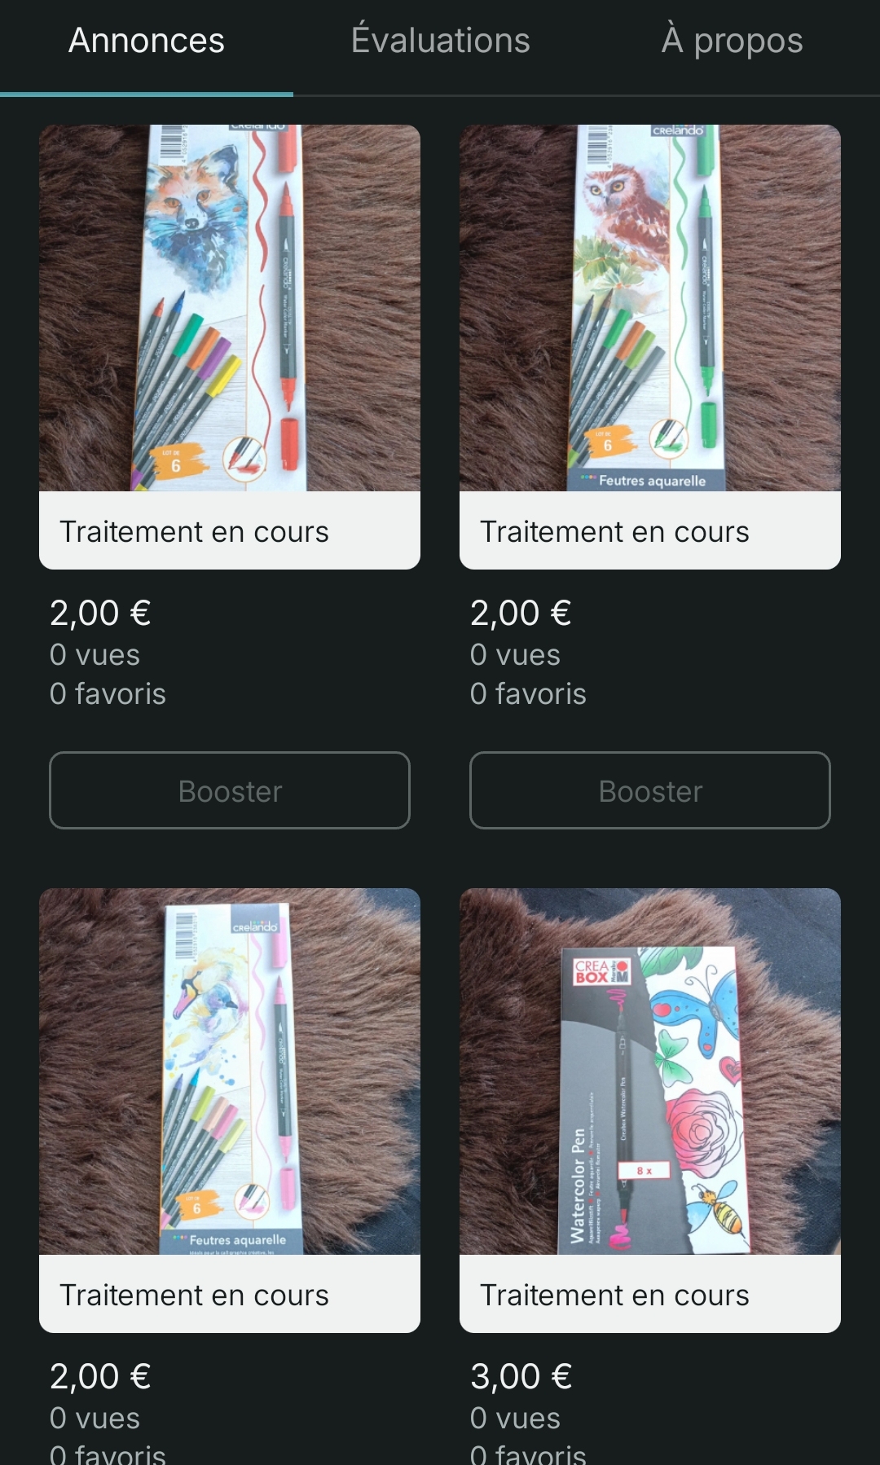Open the Crea Box Watercolor Pen photo
This screenshot has width=880, height=1465.
(650, 1071)
